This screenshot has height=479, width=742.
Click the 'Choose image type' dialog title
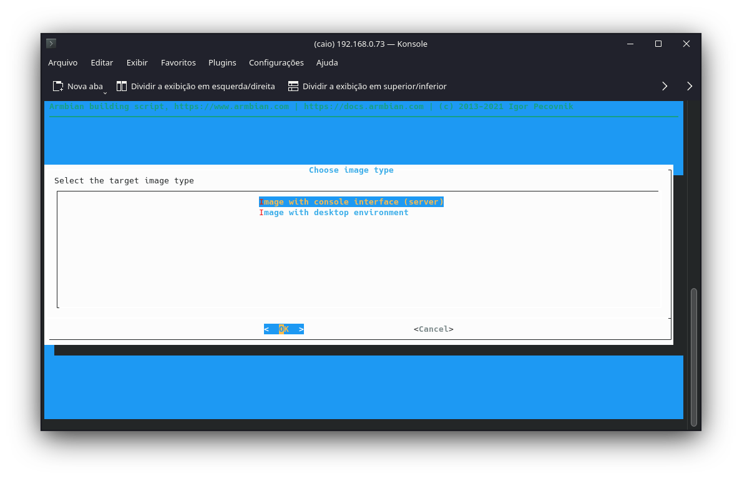pos(351,170)
